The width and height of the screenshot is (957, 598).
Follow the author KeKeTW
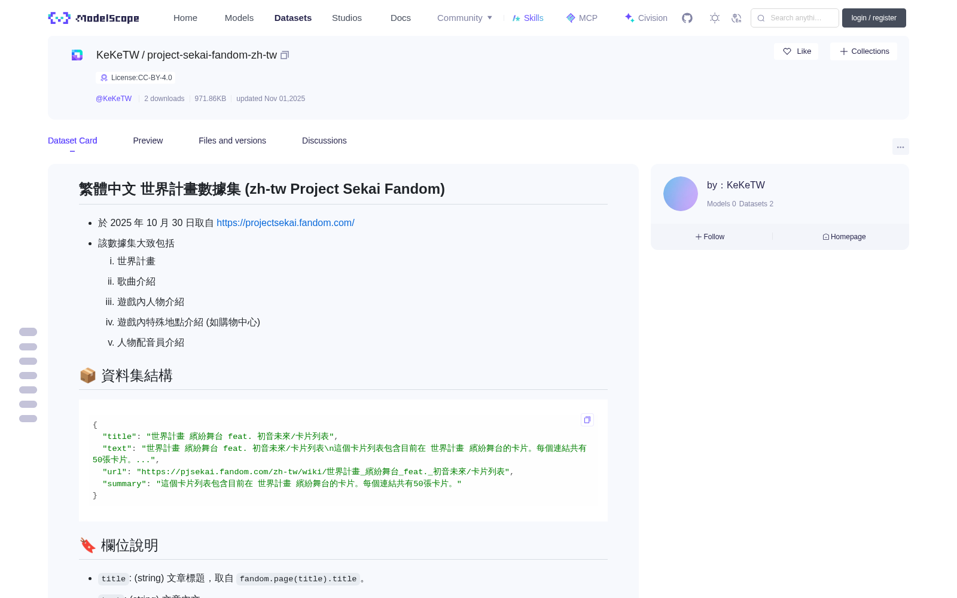click(x=710, y=237)
